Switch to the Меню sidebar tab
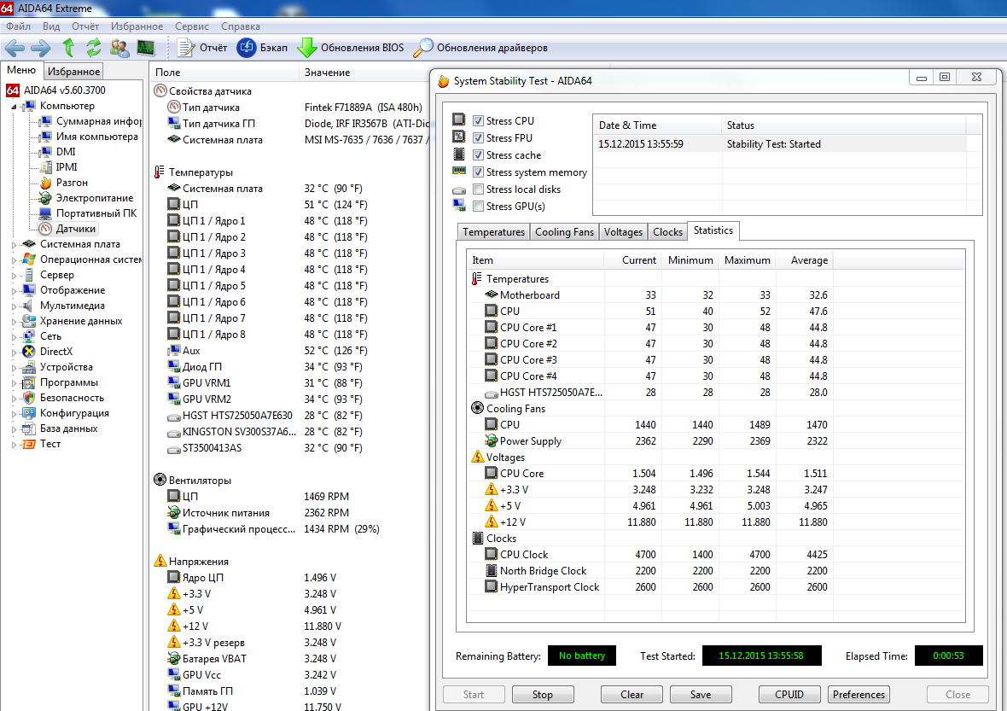 click(21, 70)
